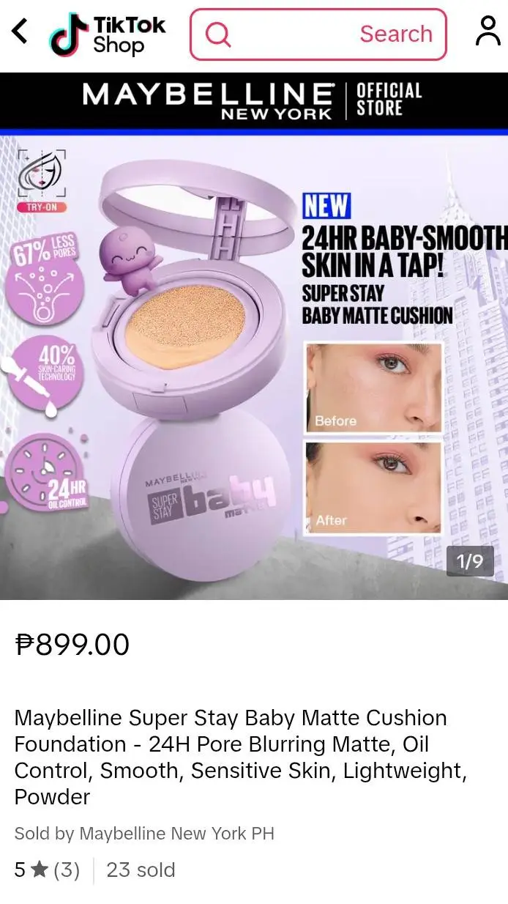Visit seller Maybelline New York PH
508x904 pixels.
tap(144, 834)
